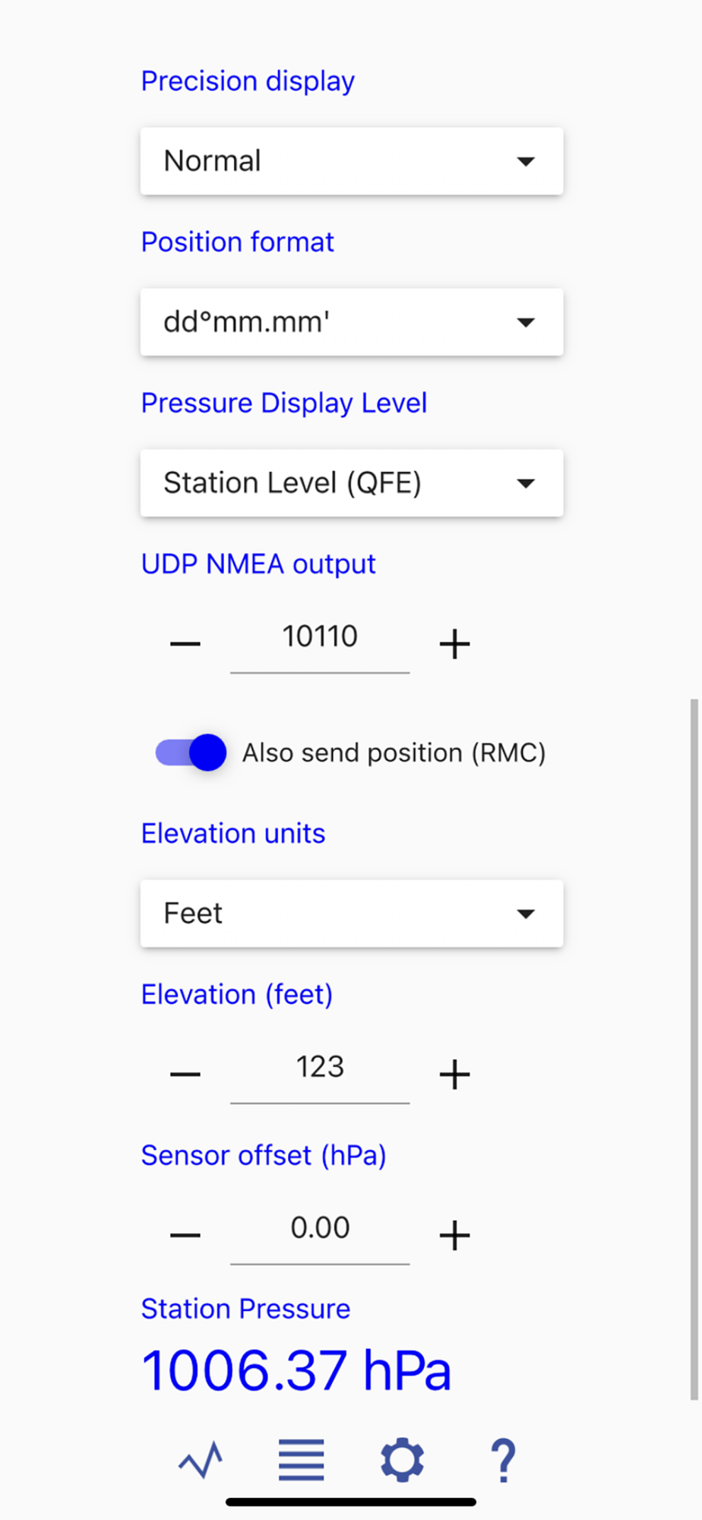Screen dimensions: 702x1520
Task: Decrease the sensor offset value
Action: [185, 1236]
